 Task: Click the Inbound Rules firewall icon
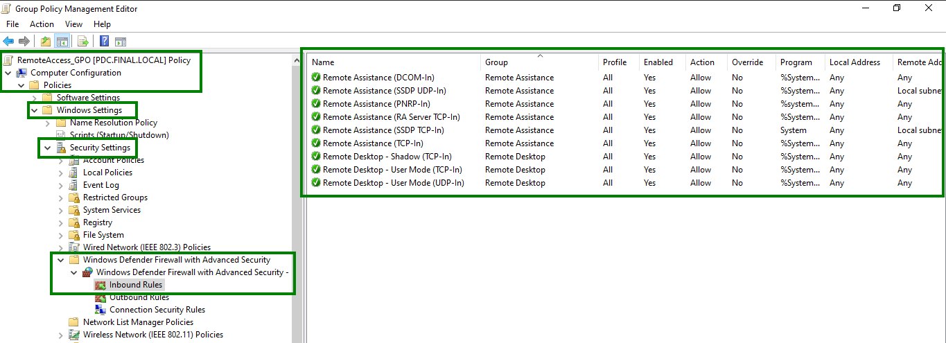pos(100,285)
